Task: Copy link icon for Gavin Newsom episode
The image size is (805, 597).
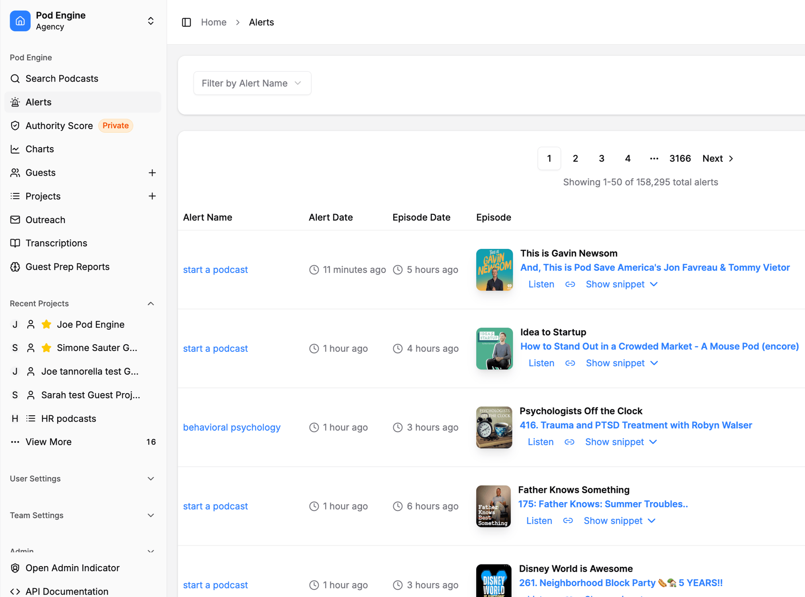Action: [x=570, y=284]
